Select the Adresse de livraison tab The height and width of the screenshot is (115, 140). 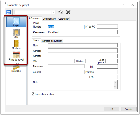pos(52,41)
